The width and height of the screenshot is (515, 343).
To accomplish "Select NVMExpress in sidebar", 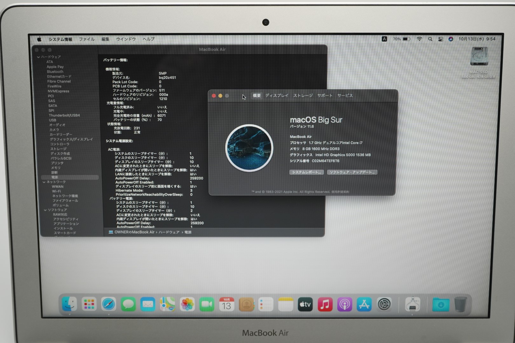I will 58,91.
